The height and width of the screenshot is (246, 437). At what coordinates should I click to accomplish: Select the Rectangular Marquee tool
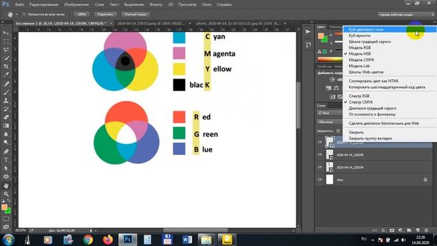coord(6,41)
